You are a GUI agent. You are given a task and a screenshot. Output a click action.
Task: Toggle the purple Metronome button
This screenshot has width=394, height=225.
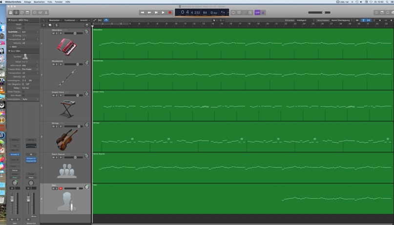[263, 12]
